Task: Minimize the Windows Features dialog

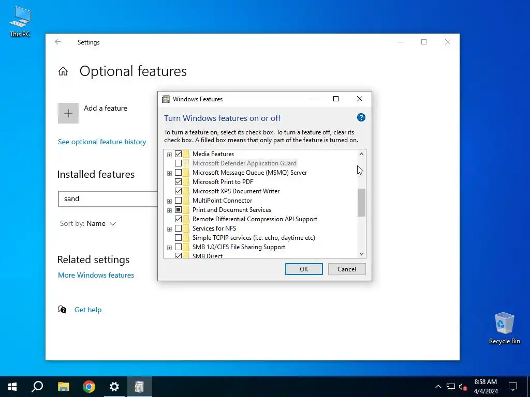Action: click(x=312, y=99)
